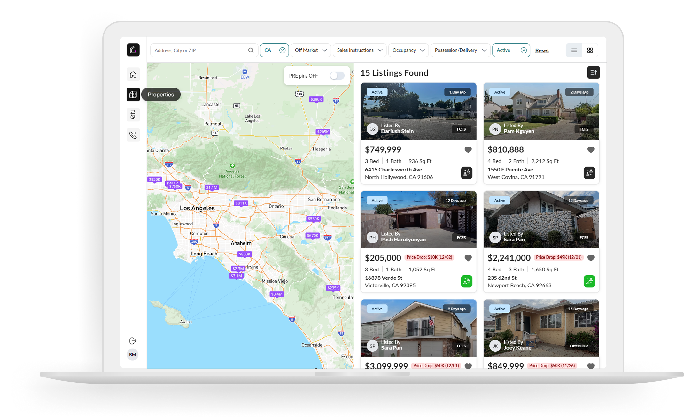Click green agent icon for 16878 Verde St
The width and height of the screenshot is (684, 419).
pos(467,281)
